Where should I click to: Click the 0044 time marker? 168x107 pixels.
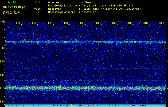pyautogui.click(x=65, y=23)
